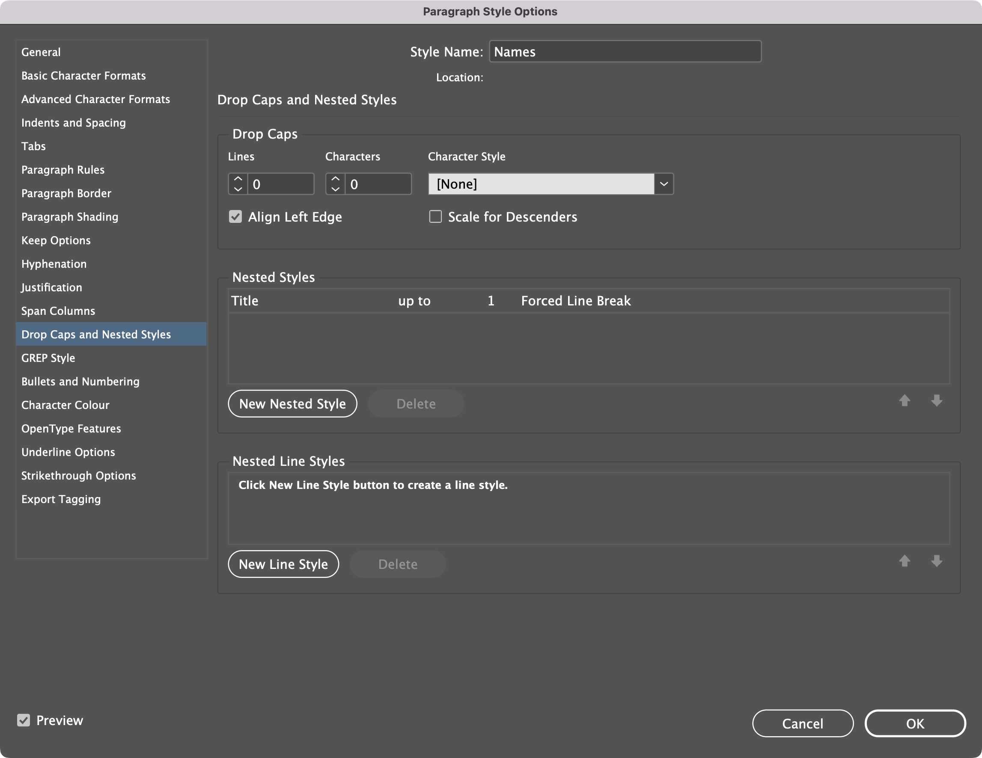Open the Character Style dropdown arrow

click(664, 184)
